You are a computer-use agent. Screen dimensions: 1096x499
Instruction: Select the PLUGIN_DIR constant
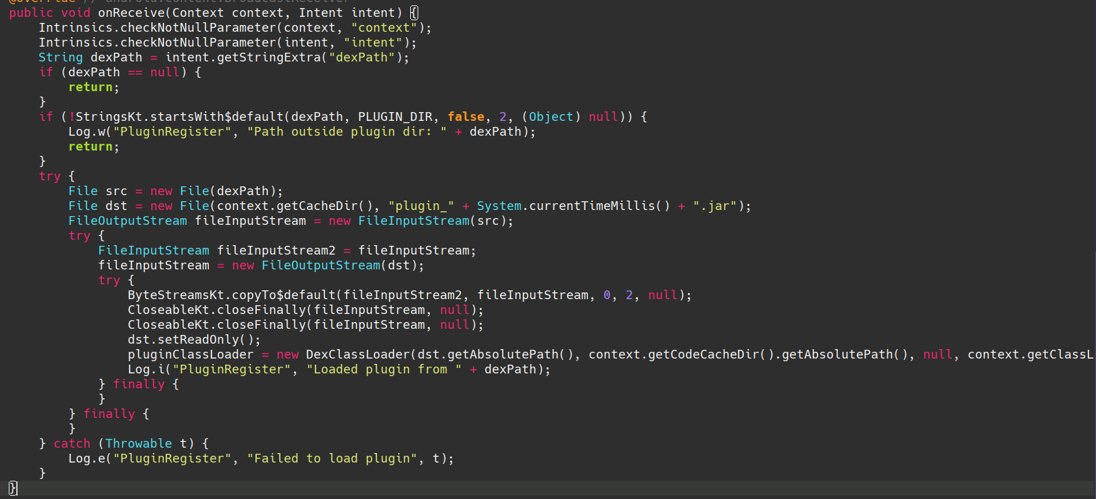395,117
